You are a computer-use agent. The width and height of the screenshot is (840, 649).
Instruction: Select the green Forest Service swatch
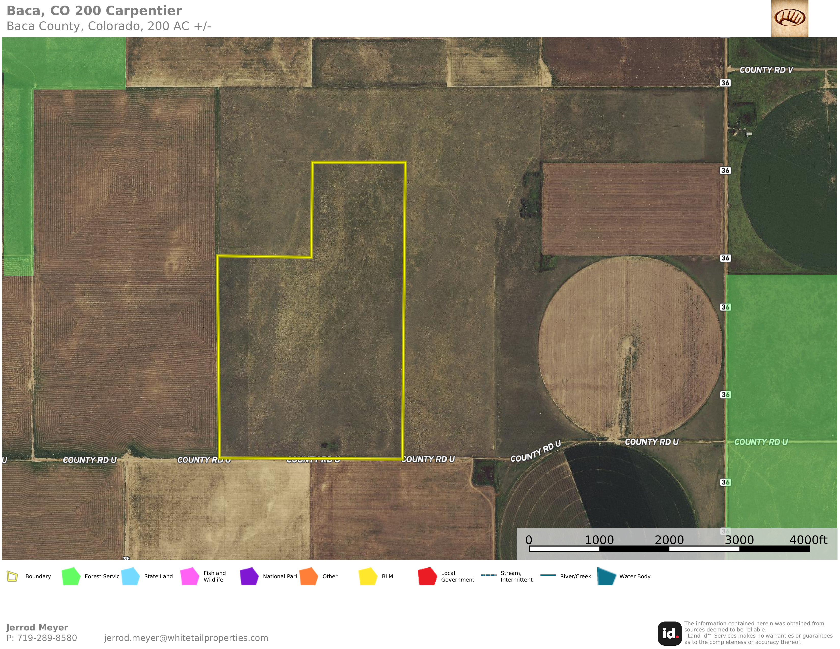coord(71,576)
